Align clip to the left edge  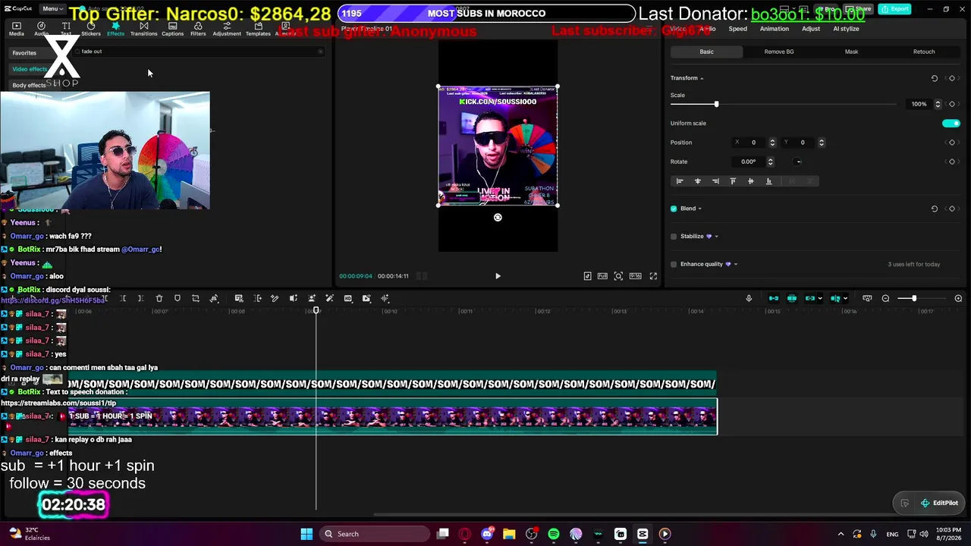tap(680, 181)
